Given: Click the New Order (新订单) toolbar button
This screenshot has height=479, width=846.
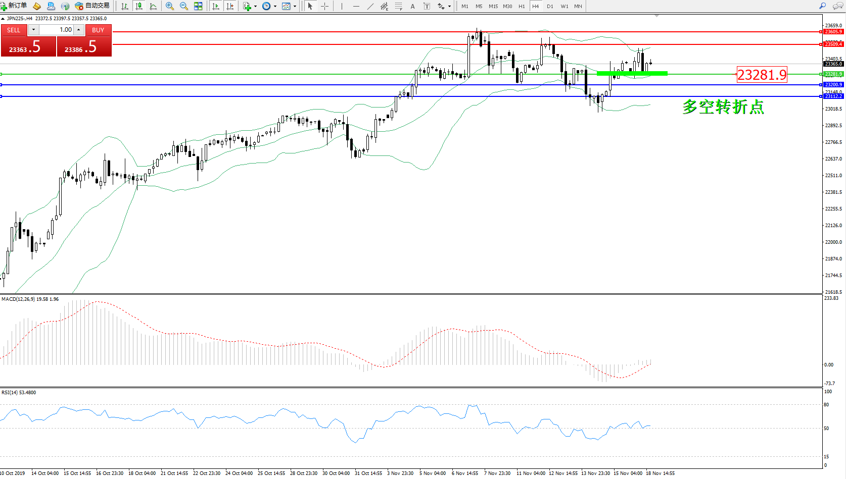Looking at the screenshot, I should (x=14, y=6).
